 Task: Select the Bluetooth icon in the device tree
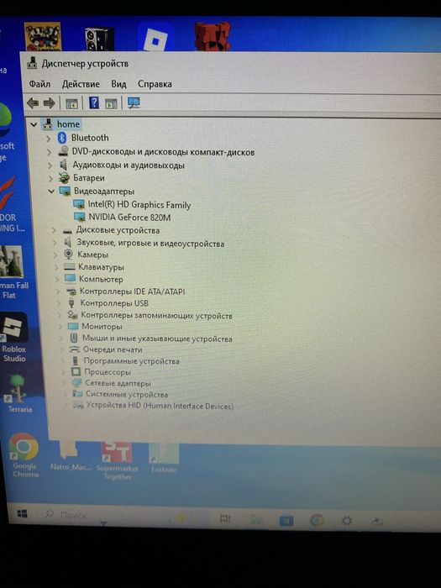point(62,138)
